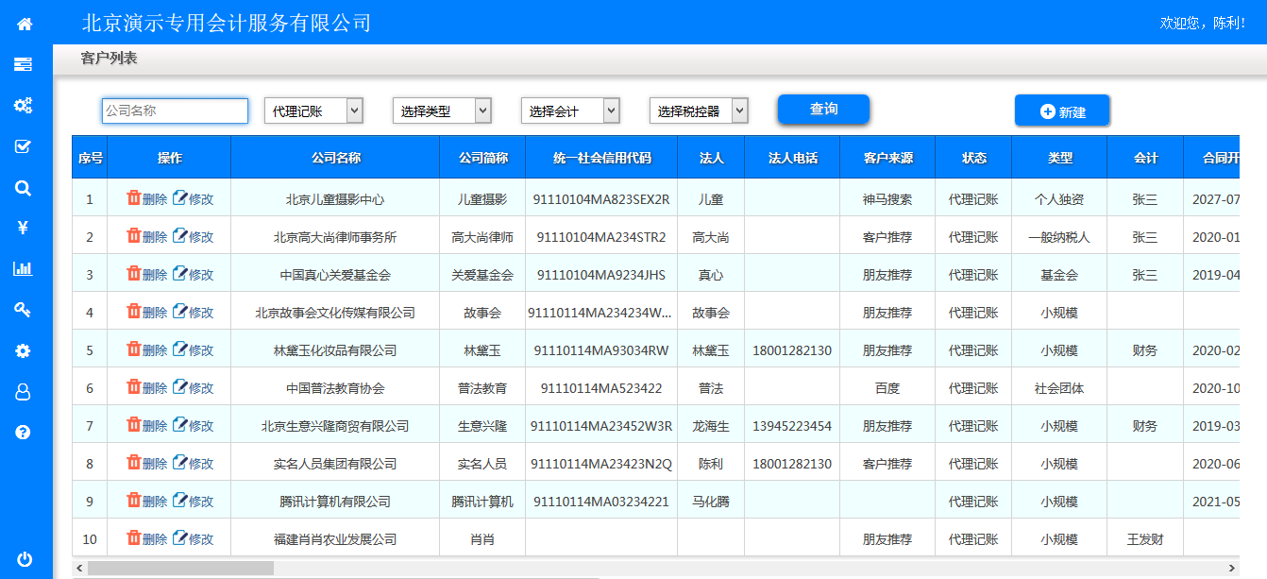Open the 代理记账 dropdown
The height and width of the screenshot is (579, 1267).
[313, 111]
